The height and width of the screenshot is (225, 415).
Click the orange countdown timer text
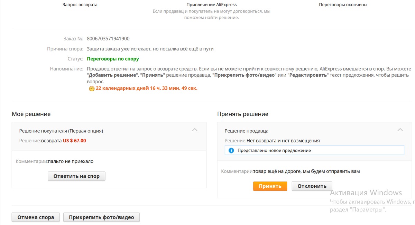point(146,88)
